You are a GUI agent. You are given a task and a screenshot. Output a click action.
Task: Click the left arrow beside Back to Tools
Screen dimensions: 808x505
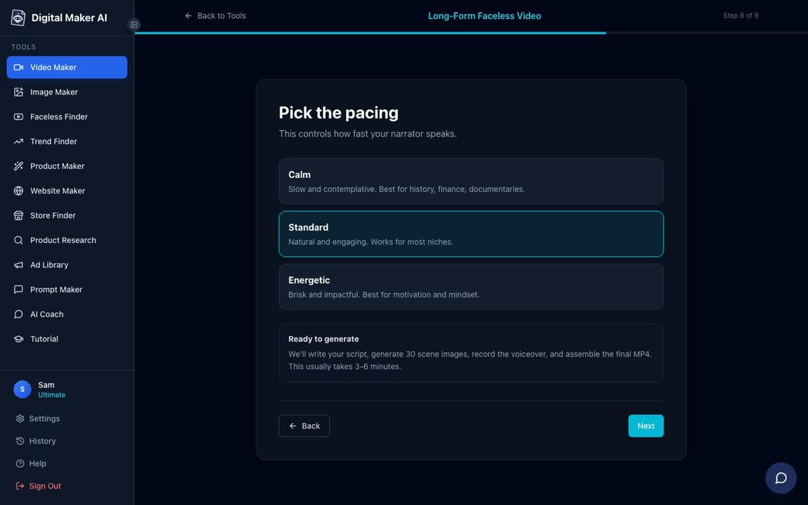click(x=189, y=15)
